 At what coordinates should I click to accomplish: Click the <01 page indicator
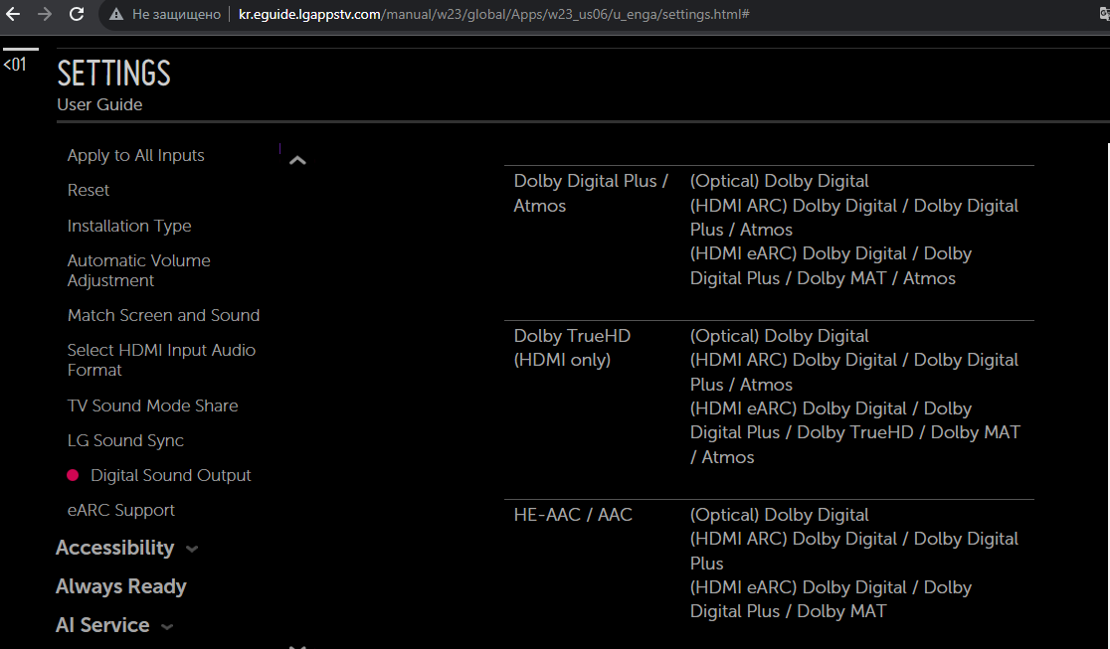15,65
